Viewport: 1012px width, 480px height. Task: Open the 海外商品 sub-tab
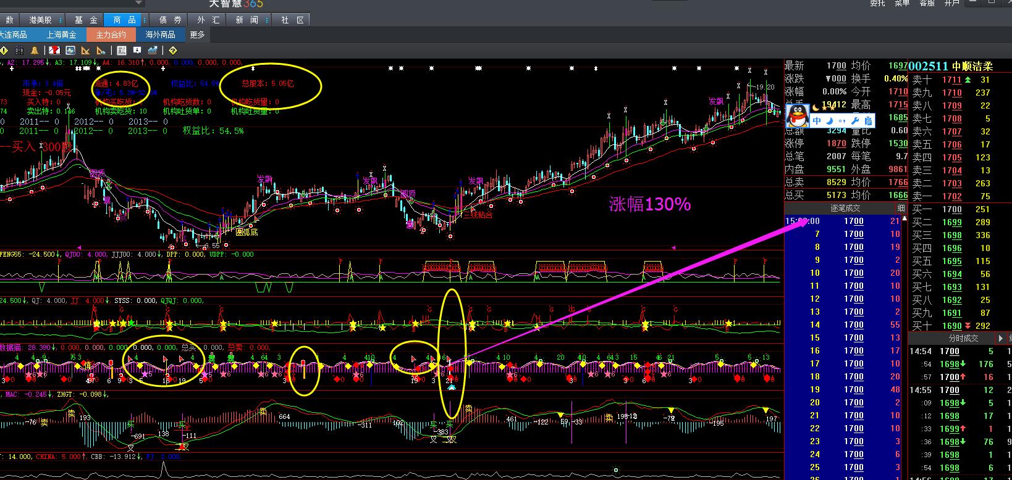(x=160, y=35)
